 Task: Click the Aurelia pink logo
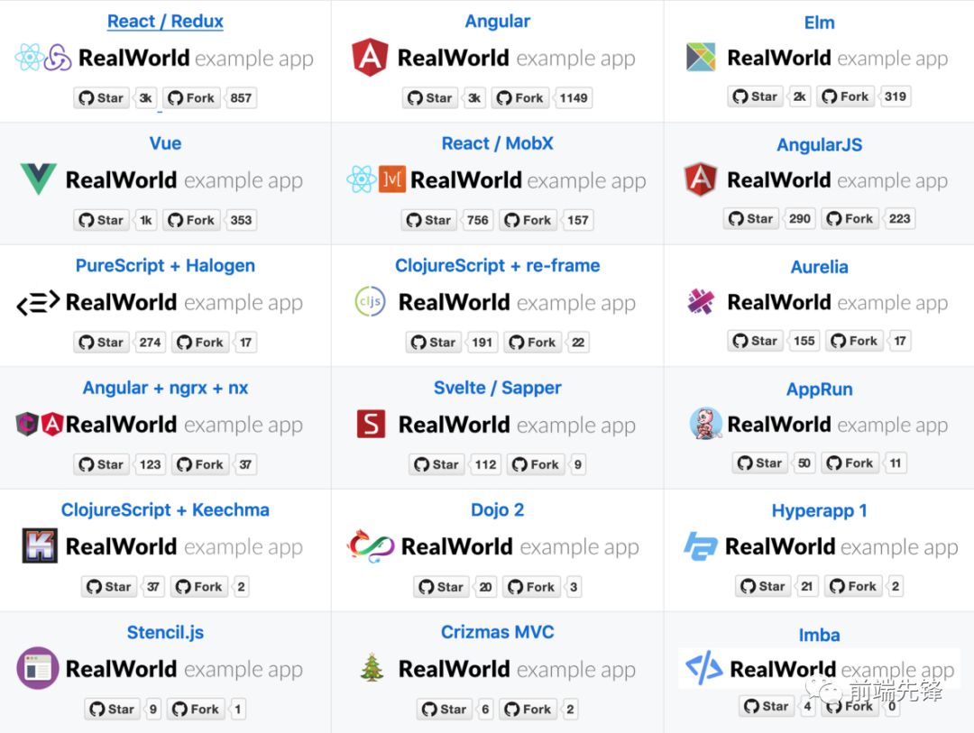pos(701,302)
